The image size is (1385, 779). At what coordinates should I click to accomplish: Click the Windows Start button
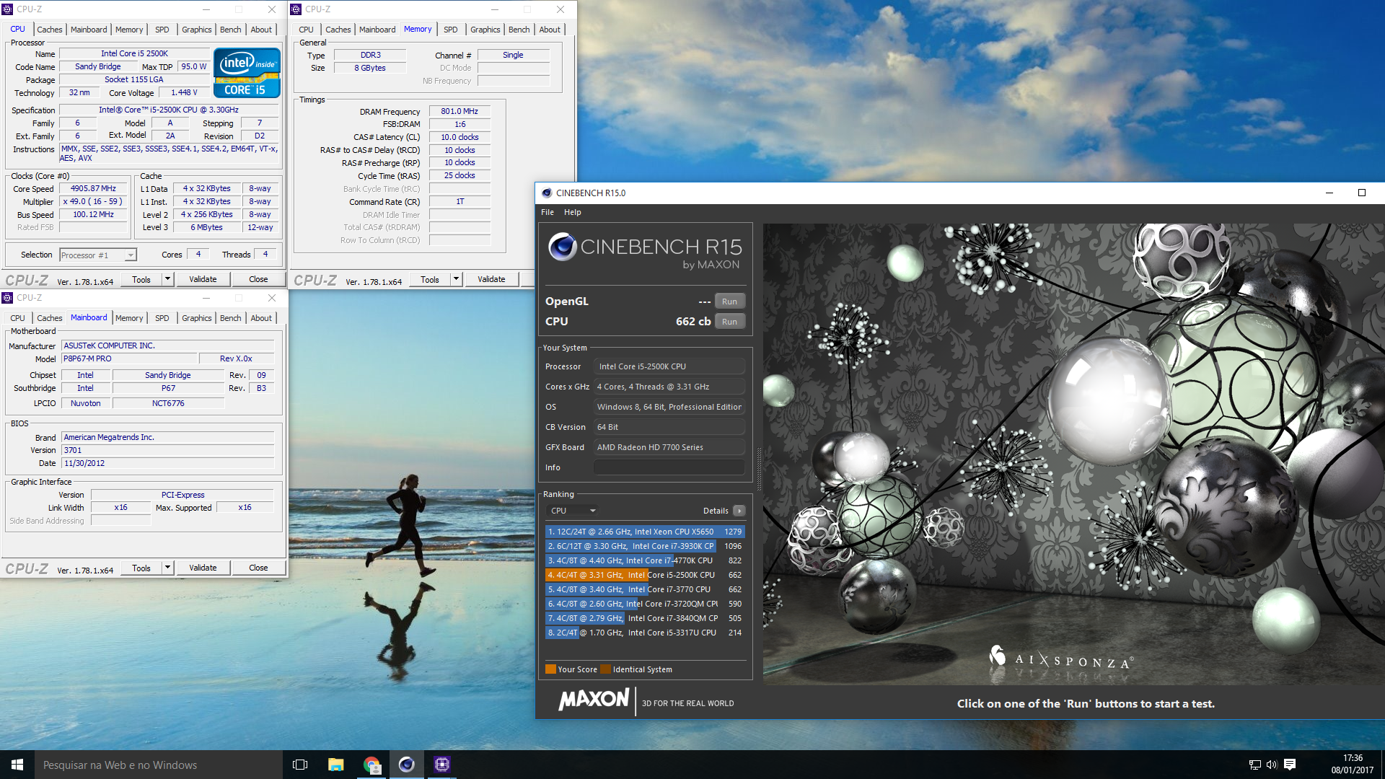pos(17,765)
